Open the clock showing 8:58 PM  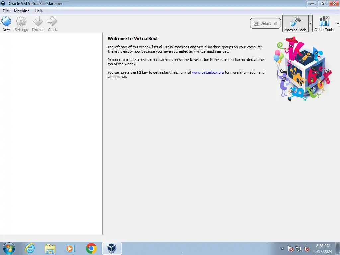coord(323,249)
